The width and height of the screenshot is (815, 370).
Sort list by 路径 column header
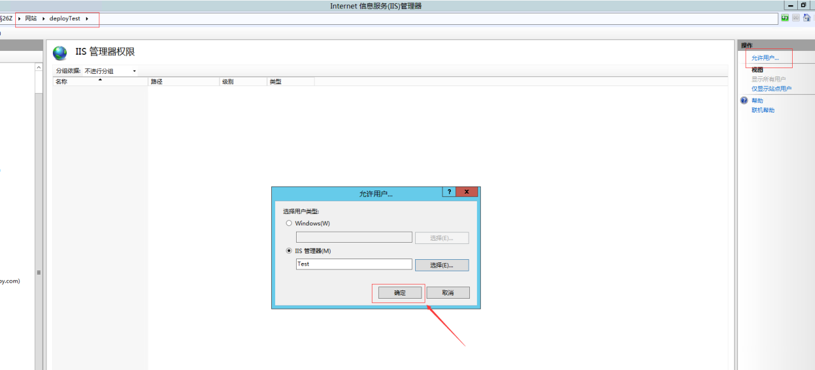click(x=183, y=82)
